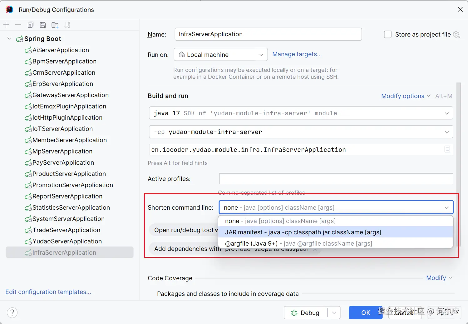
Task: Toggle the Shorten command line combo box
Action: [336, 207]
